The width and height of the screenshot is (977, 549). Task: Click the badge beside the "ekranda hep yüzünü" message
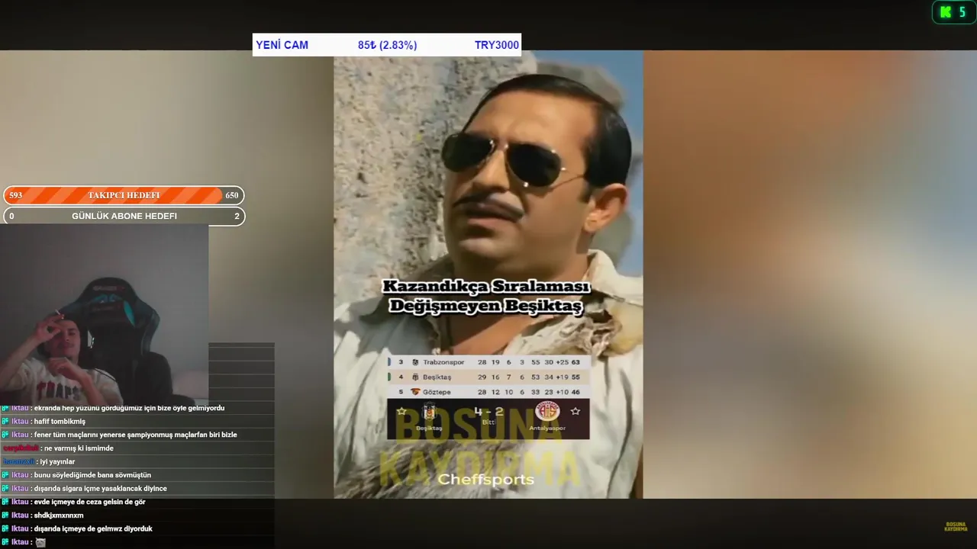click(x=5, y=408)
